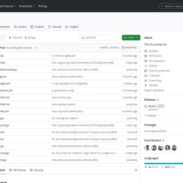183x183 pixels.
Task: Click the Go to file search field
Action: click(x=99, y=37)
